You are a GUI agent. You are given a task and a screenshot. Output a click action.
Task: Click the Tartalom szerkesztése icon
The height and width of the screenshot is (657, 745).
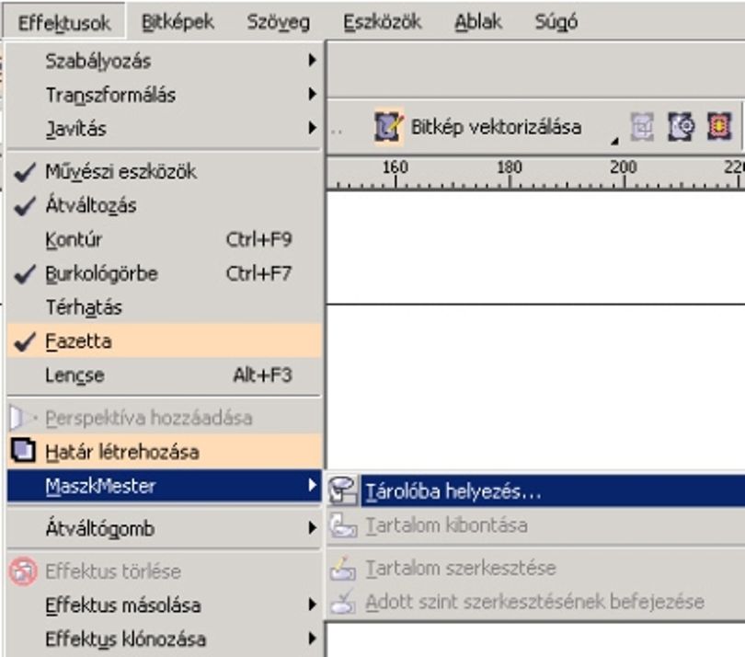342,568
